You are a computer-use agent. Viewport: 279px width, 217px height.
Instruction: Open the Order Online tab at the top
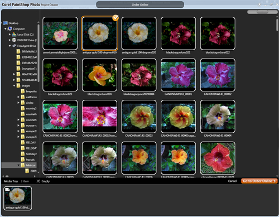pos(140,4)
